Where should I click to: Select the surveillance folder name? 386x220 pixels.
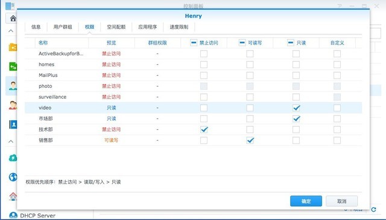52,97
